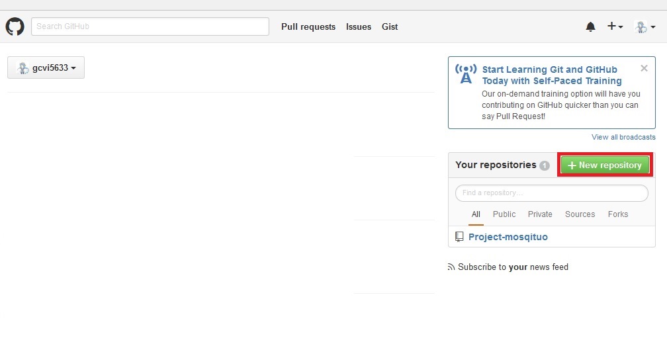Click View all broadcasts link
Viewport: 667px width, 352px height.
(623, 137)
